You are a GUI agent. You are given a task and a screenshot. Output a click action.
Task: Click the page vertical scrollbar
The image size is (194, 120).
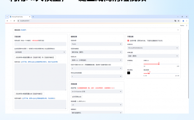coord(189,64)
